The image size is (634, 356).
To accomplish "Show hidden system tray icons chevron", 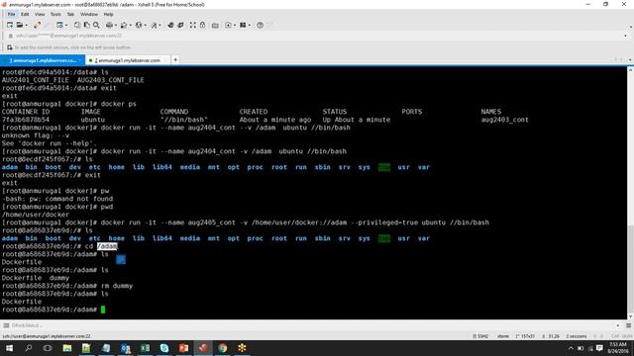I will pyautogui.click(x=571, y=348).
